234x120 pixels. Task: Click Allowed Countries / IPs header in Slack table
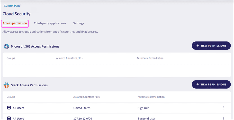[x=86, y=97]
